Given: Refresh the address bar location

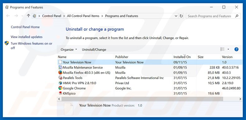Looking at the screenshot, I should pos(181,16).
